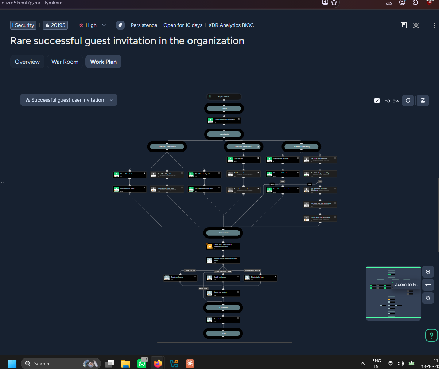The height and width of the screenshot is (369, 439).
Task: Expand the High severity dropdown
Action: click(93, 25)
